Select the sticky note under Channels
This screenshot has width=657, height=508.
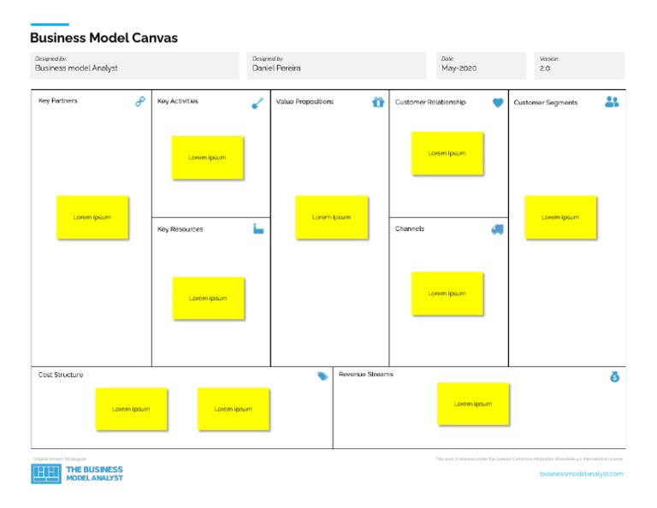click(447, 293)
